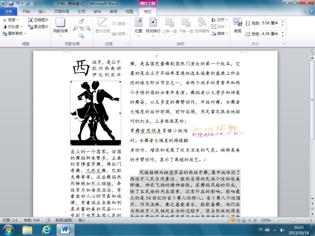The height and width of the screenshot is (236, 315).
Task: Open the 大小 size dialog launcher
Action: [x=284, y=44]
